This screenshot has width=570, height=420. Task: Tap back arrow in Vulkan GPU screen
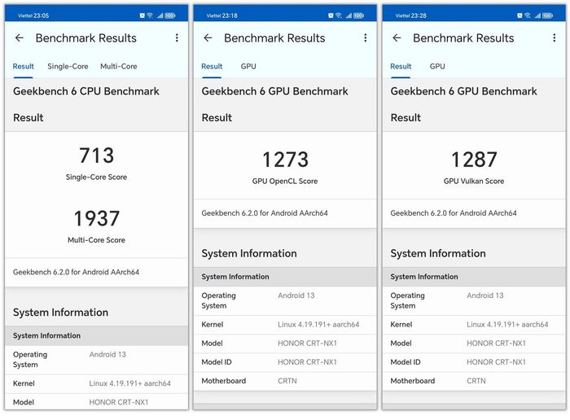click(x=397, y=37)
